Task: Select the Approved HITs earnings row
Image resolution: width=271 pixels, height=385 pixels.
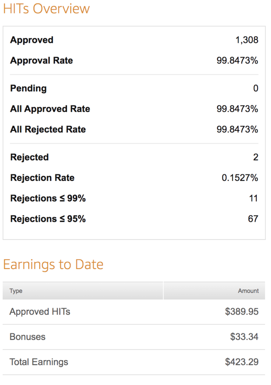Action: (134, 312)
